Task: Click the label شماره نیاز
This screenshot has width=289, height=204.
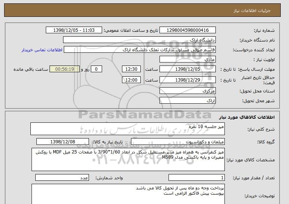Action: click(264, 30)
